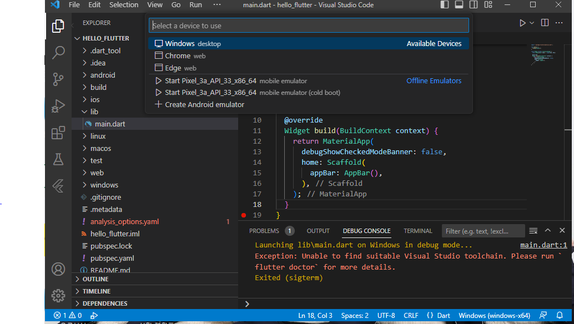Click the breakpoint red dot on line 19
The width and height of the screenshot is (574, 324).
[244, 215]
